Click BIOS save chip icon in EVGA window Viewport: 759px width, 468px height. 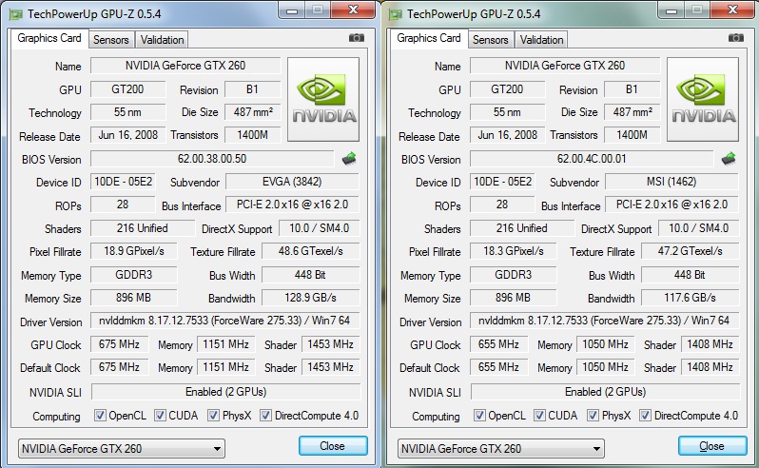[349, 158]
